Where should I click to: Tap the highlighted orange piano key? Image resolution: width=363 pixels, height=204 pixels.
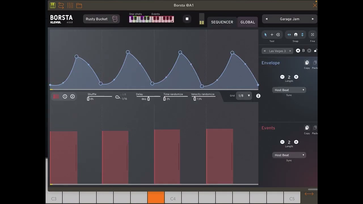156,197
